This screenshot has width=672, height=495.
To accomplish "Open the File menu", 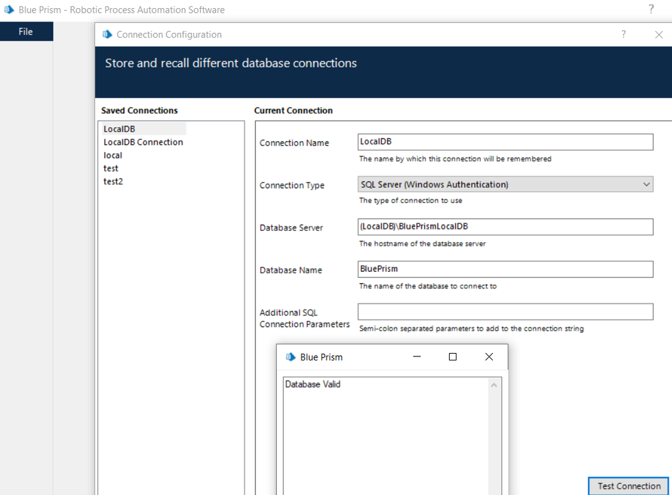I will point(26,32).
